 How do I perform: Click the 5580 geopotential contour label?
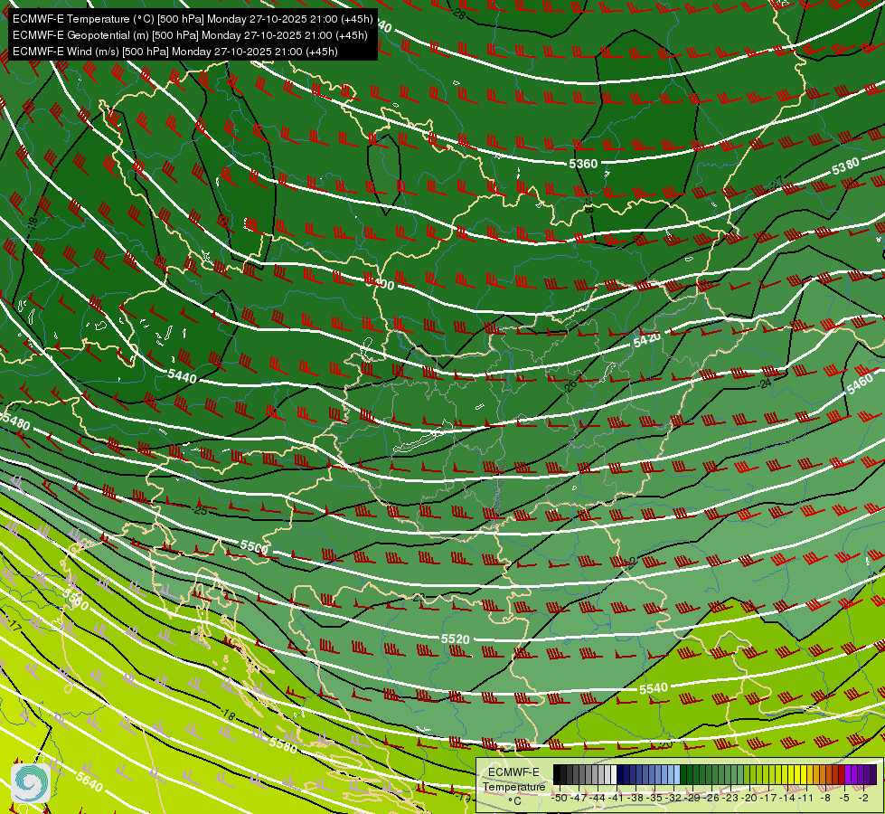point(283,745)
